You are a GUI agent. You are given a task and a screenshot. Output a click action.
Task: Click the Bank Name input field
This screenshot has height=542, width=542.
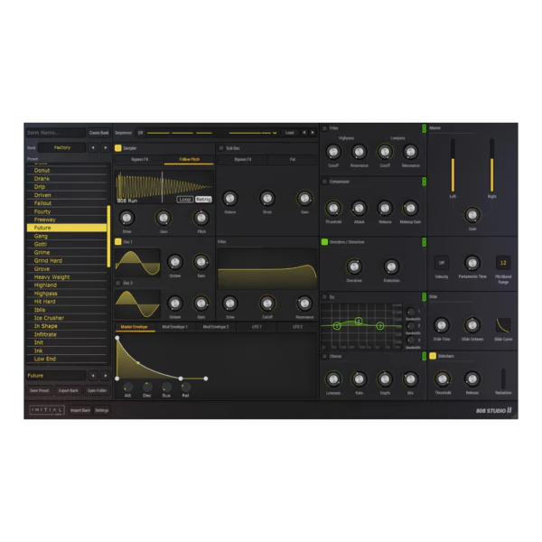tap(56, 133)
